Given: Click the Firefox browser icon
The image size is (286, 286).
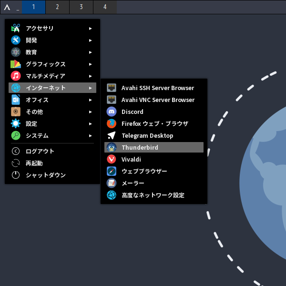Looking at the screenshot, I should (x=112, y=124).
